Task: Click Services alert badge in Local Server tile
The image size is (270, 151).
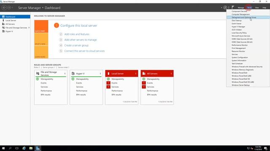Action: coord(108,87)
